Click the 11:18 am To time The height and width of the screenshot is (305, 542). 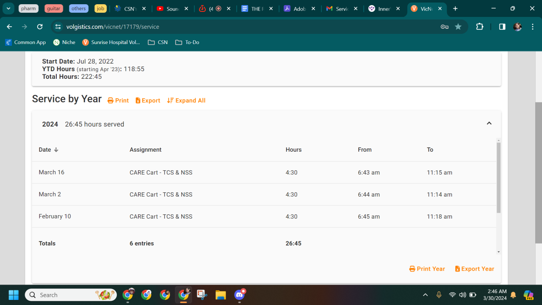tap(440, 216)
